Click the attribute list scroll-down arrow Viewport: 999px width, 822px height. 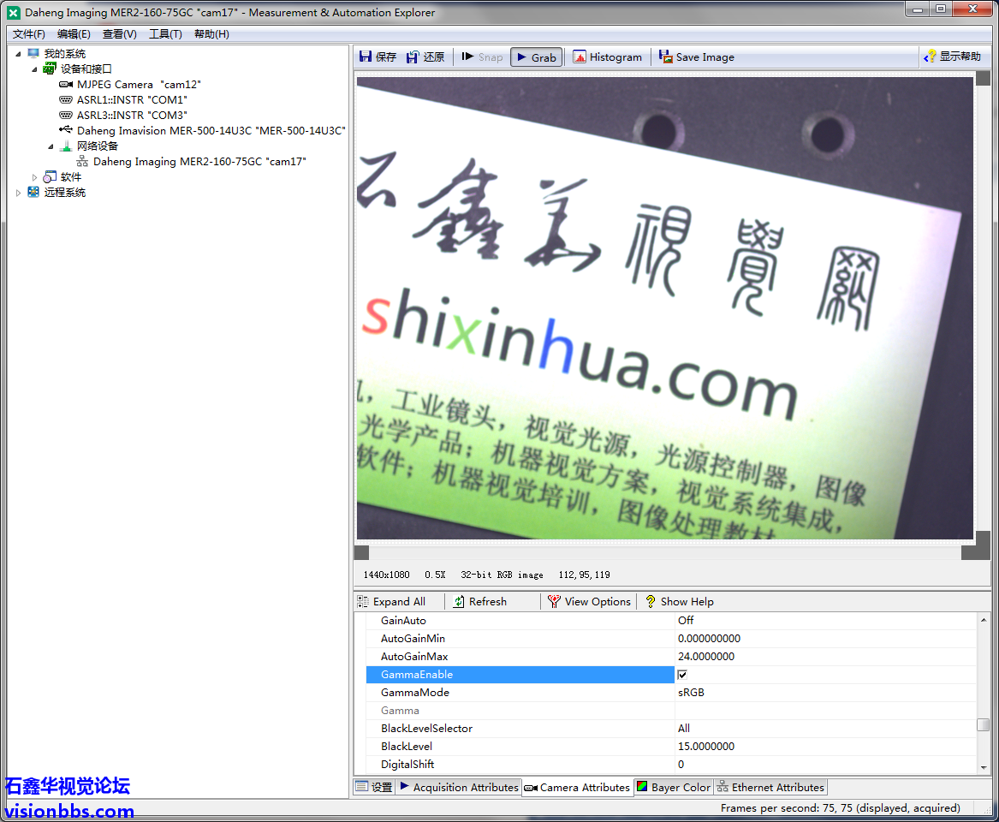pyautogui.click(x=983, y=768)
